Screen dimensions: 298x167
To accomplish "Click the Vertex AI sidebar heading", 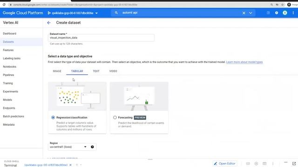I will [x=11, y=23].
